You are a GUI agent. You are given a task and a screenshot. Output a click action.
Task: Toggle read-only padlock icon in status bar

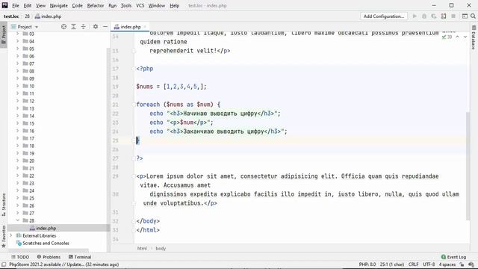[x=462, y=265]
